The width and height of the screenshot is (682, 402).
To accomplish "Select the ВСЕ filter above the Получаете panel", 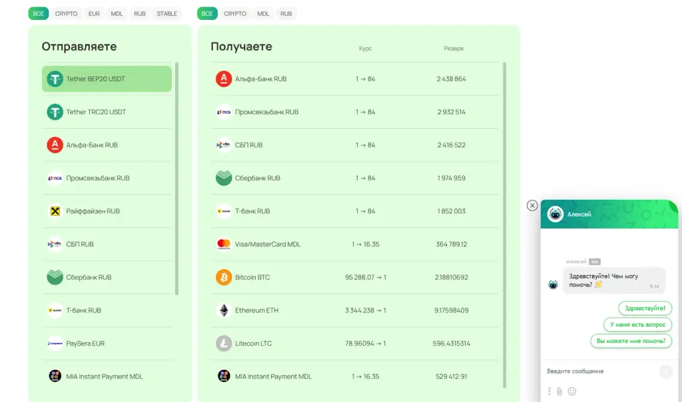I will coord(207,13).
